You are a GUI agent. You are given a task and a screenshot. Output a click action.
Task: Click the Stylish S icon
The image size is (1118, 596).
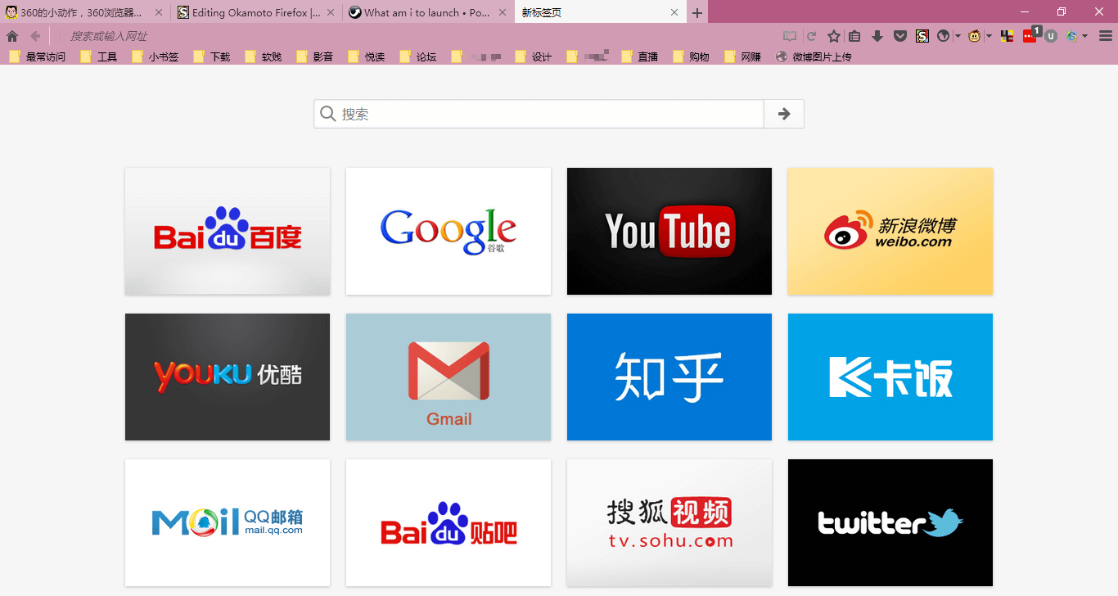[x=922, y=36]
